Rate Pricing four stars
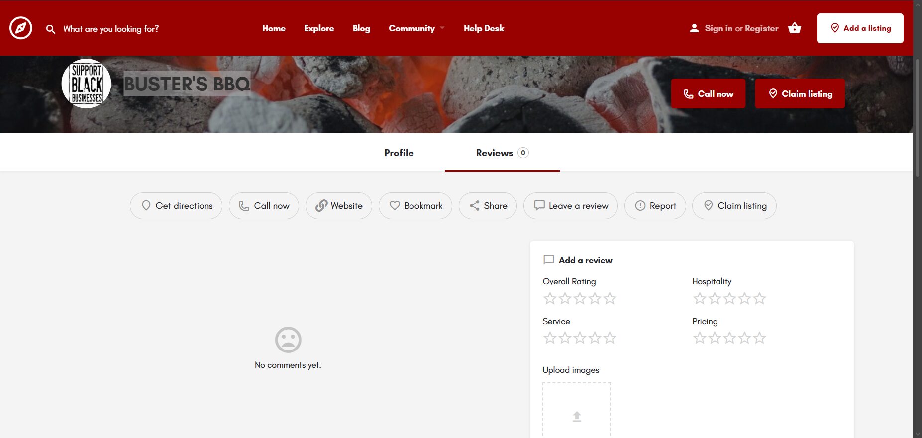 pos(744,338)
